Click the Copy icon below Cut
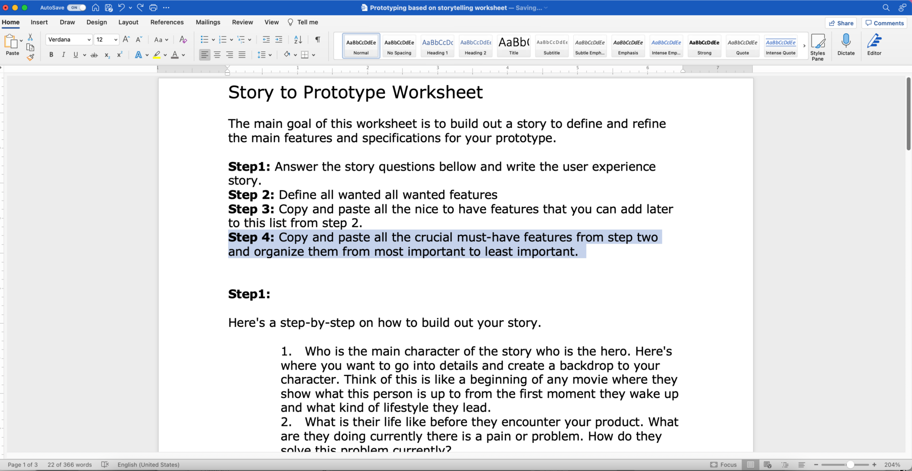Viewport: 912px width, 471px height. coord(30,48)
